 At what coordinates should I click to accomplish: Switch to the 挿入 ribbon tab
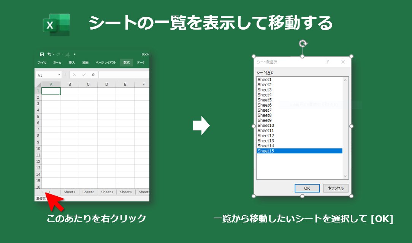[x=71, y=62]
